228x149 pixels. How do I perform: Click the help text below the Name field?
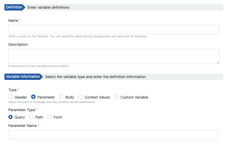point(78,36)
